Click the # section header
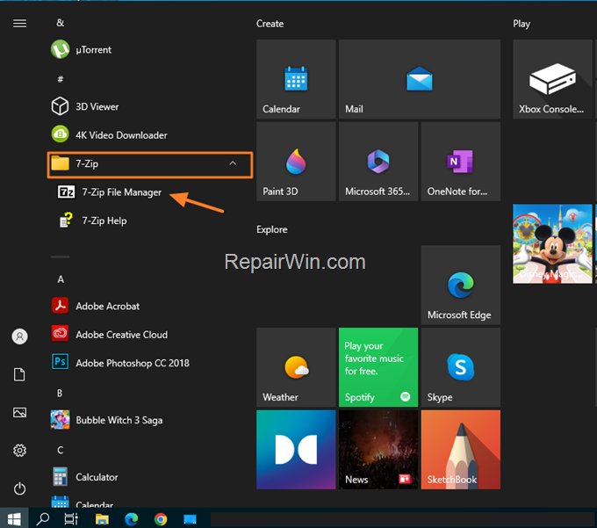Screen dimensions: 597x528 [x=61, y=79]
